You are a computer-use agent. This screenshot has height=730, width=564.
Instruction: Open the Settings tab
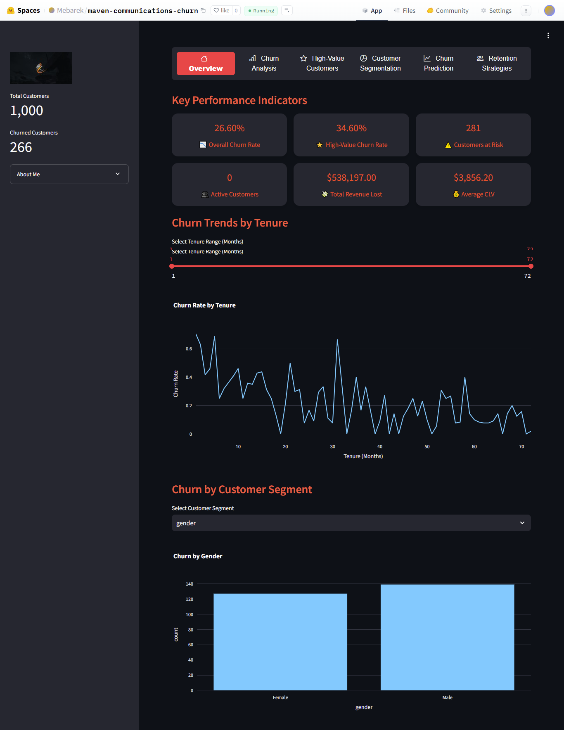pyautogui.click(x=496, y=10)
